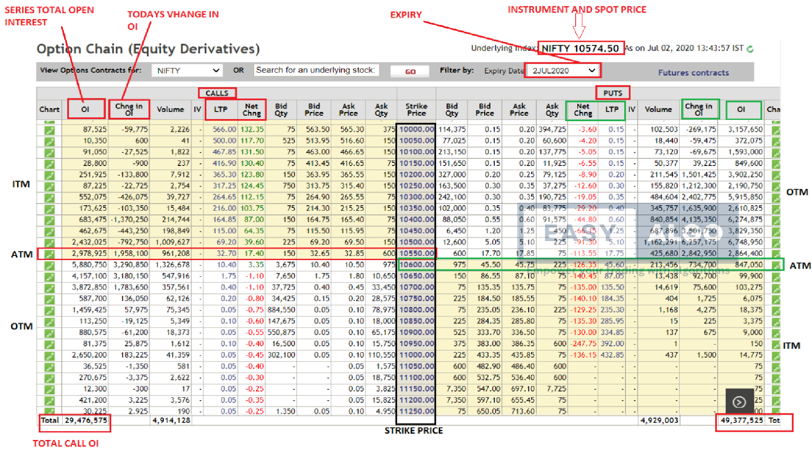The image size is (812, 456).
Task: Open calls chart icon for strike 11000.00
Action: click(x=49, y=356)
